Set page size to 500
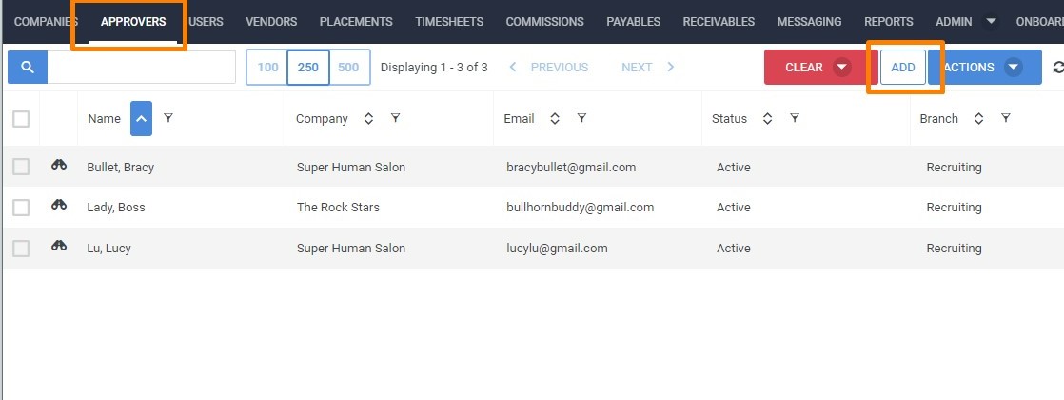 pos(348,68)
